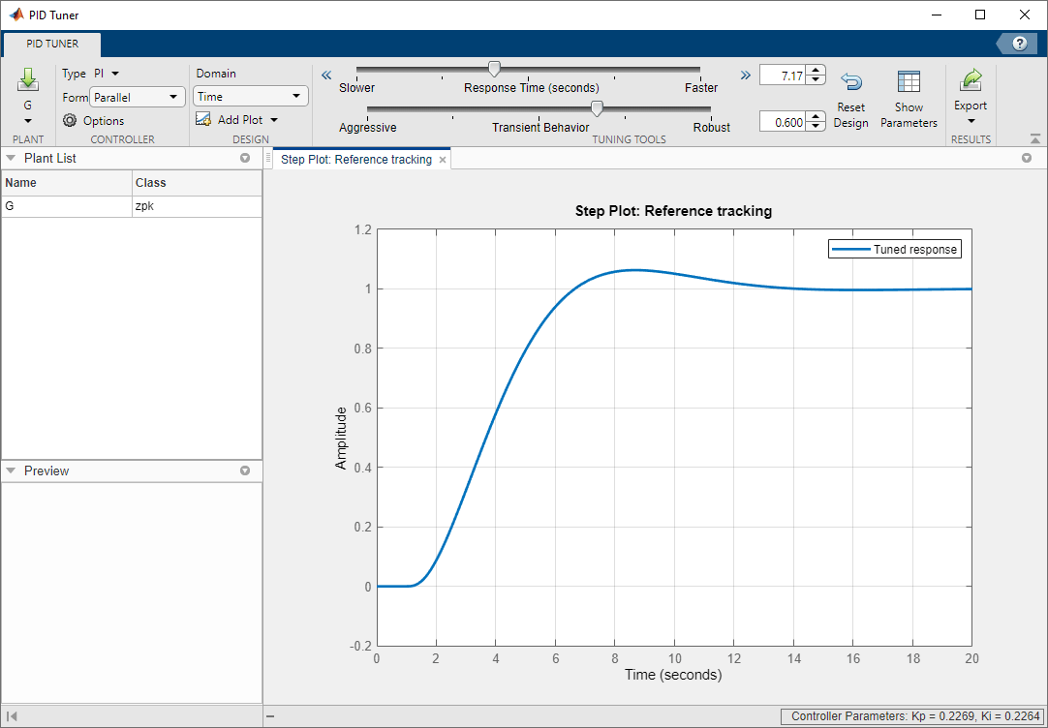The height and width of the screenshot is (728, 1048).
Task: Click the Export icon
Action: pyautogui.click(x=970, y=81)
